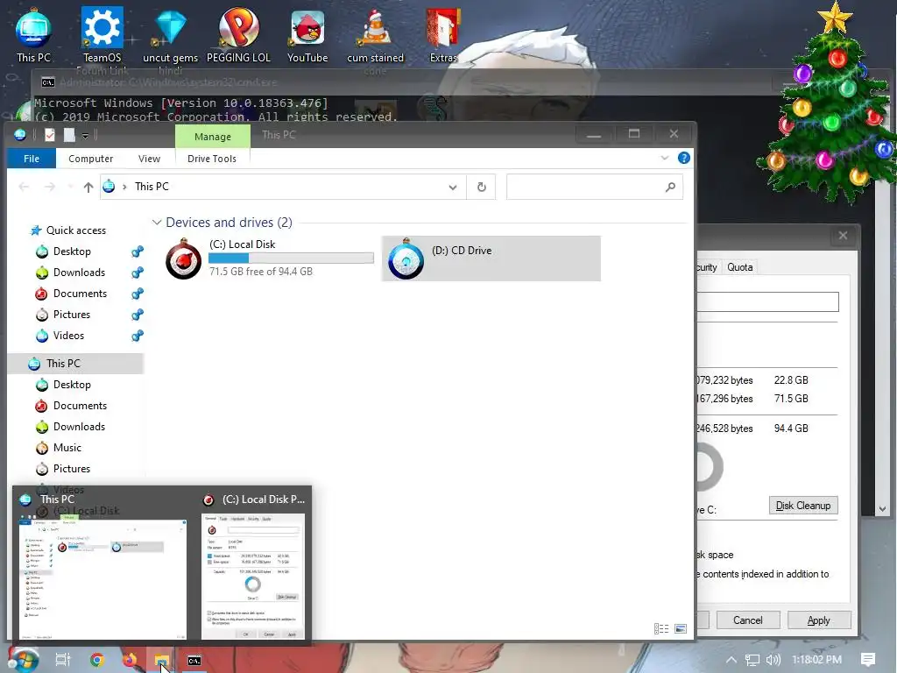The height and width of the screenshot is (673, 897).
Task: Open Music under This PC
Action: pyautogui.click(x=67, y=448)
